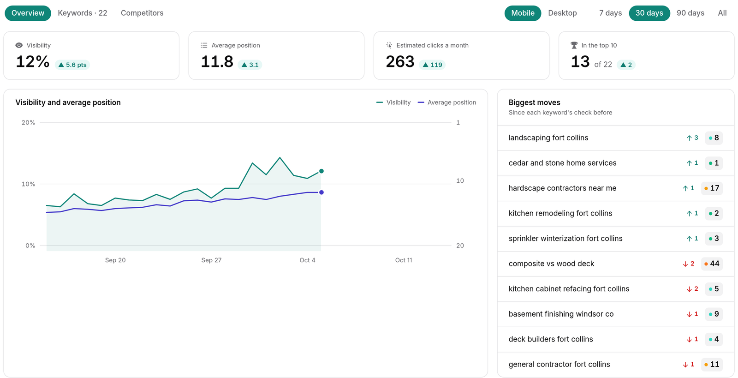The height and width of the screenshot is (378, 738).
Task: Click the up arrow for landscaping fort collins
Action: click(x=689, y=138)
